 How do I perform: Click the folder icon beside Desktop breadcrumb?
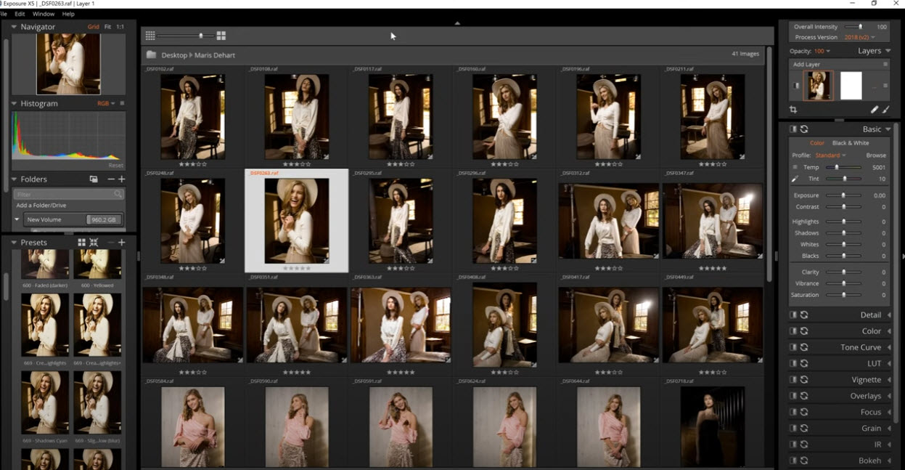[151, 54]
